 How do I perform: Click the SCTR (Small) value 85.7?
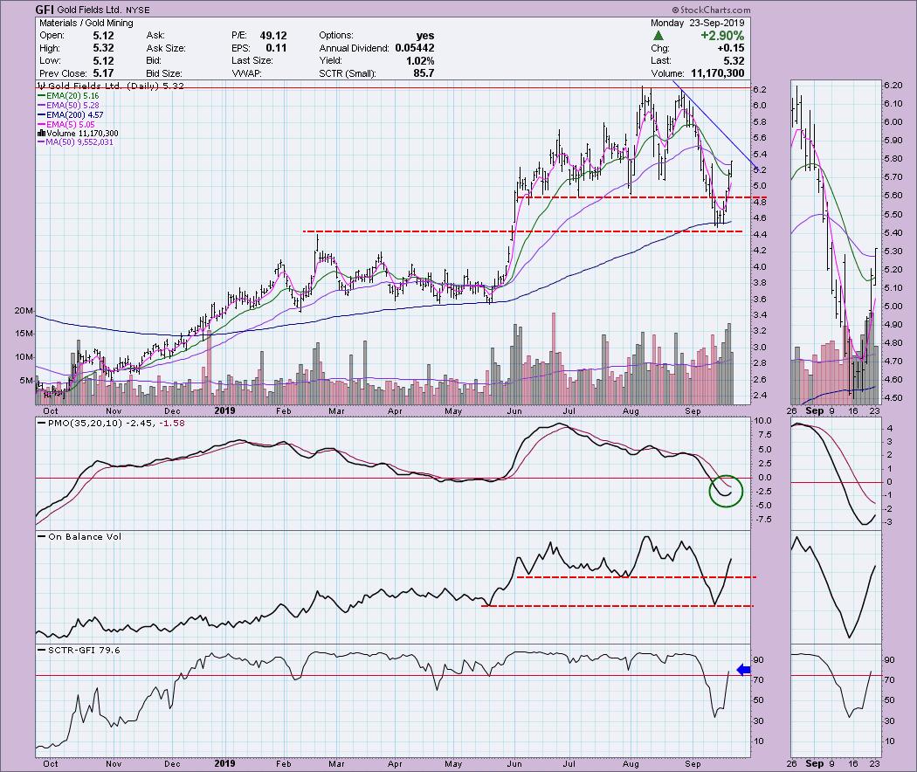click(424, 73)
